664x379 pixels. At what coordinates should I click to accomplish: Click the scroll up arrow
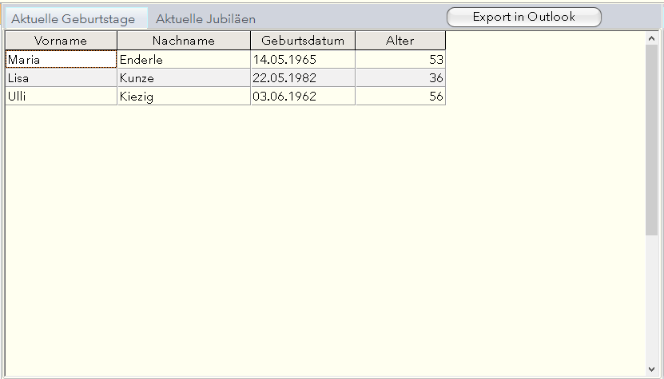pyautogui.click(x=651, y=37)
